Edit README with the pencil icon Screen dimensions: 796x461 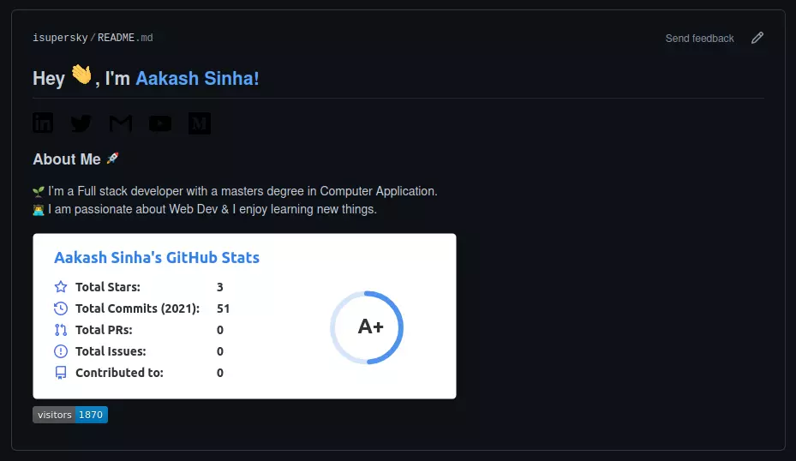coord(757,38)
